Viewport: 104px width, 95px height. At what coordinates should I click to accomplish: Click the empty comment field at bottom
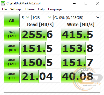click(52, 89)
